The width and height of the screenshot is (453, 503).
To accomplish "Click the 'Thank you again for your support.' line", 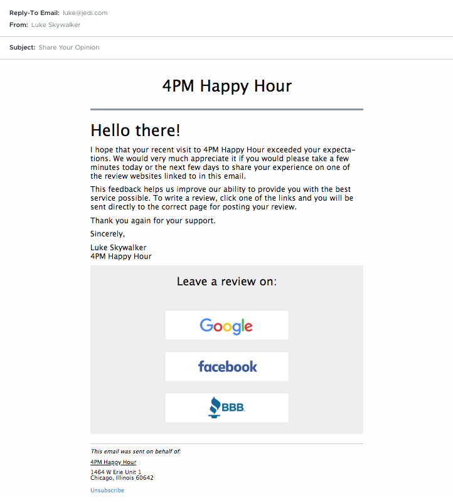I will click(153, 221).
